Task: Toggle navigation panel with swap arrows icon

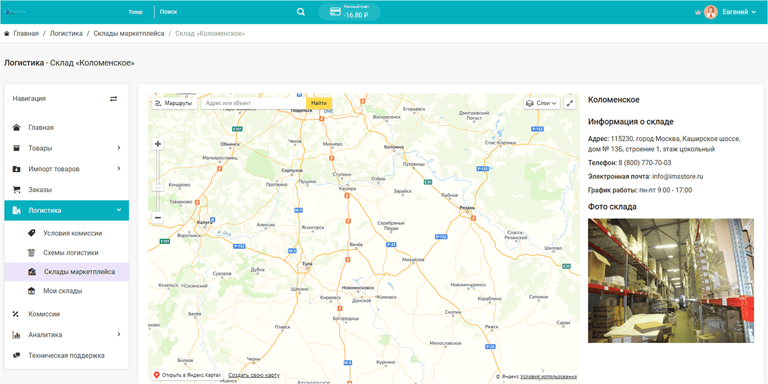Action: 113,99
